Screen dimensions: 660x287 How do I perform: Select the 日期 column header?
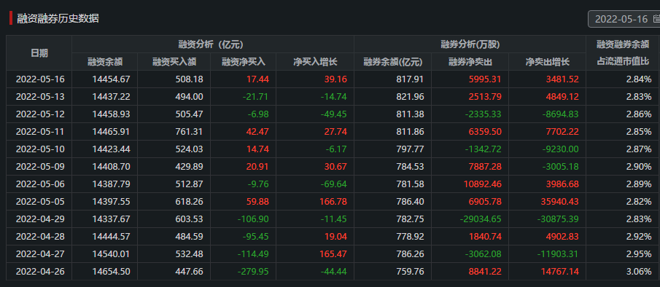click(x=39, y=53)
